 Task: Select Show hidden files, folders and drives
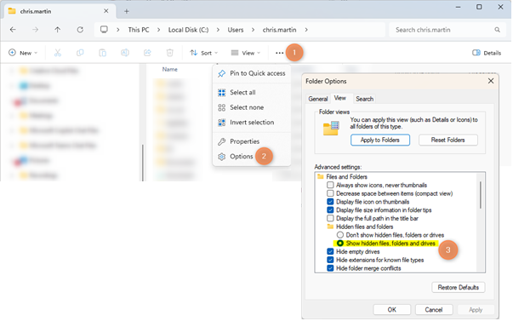pyautogui.click(x=340, y=244)
